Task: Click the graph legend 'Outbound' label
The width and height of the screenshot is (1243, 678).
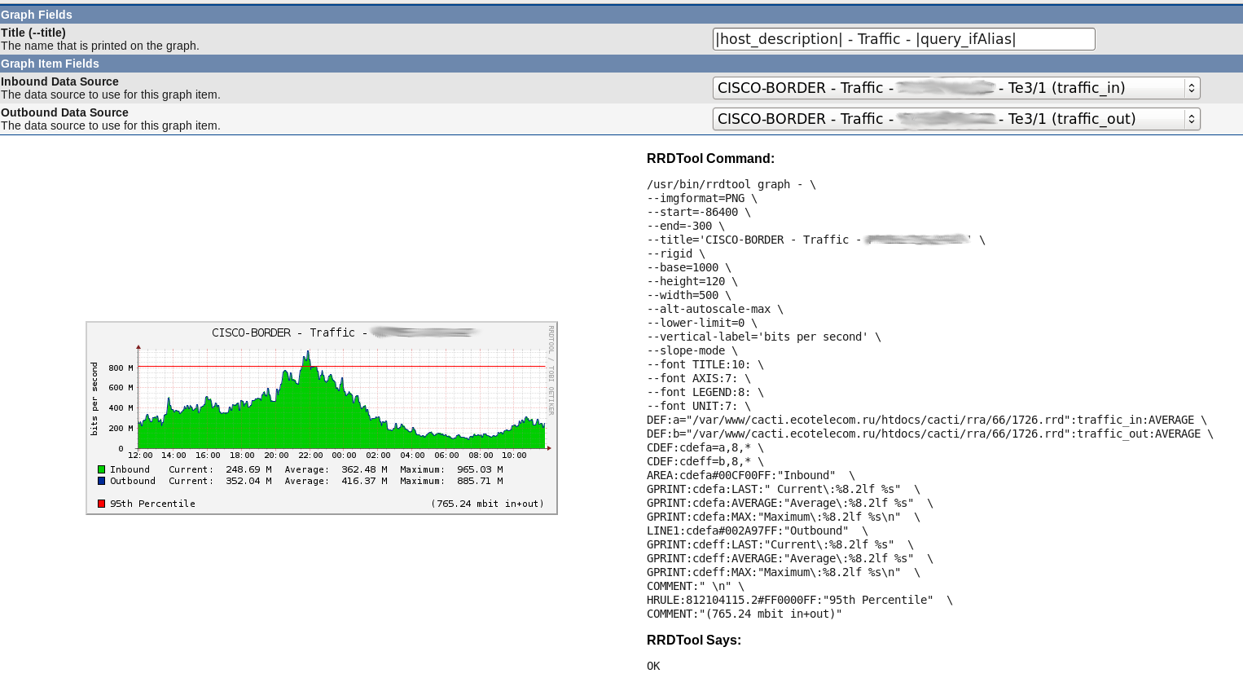Action: pyautogui.click(x=133, y=481)
